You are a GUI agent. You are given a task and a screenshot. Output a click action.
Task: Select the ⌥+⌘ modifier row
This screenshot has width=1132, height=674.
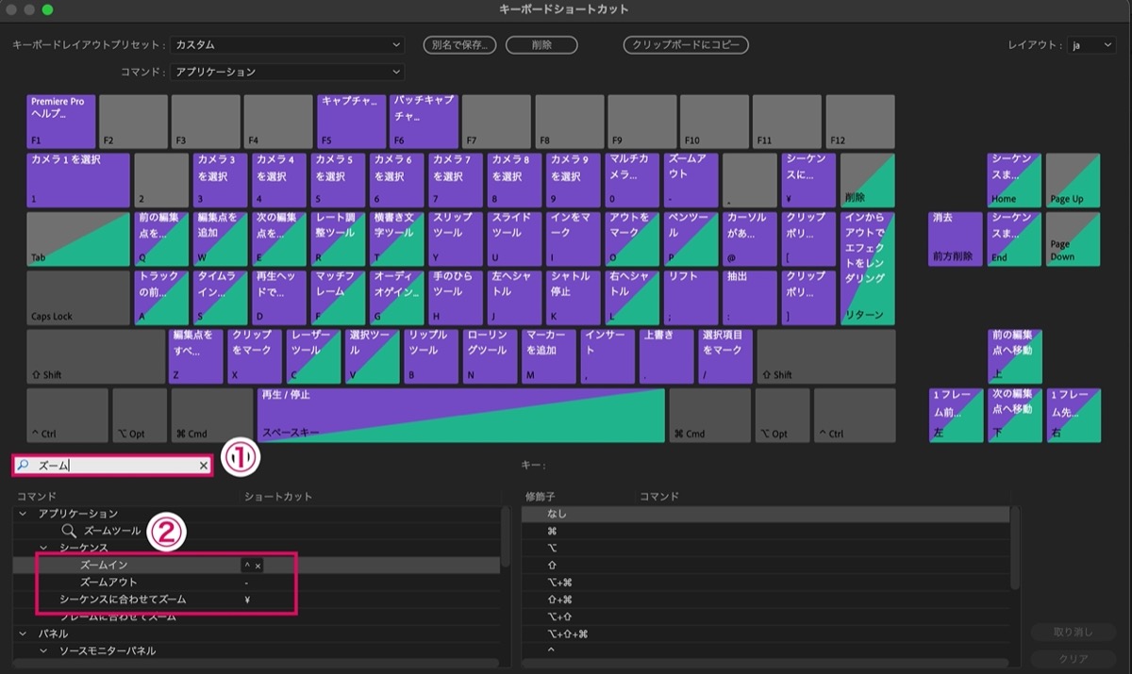pos(765,582)
